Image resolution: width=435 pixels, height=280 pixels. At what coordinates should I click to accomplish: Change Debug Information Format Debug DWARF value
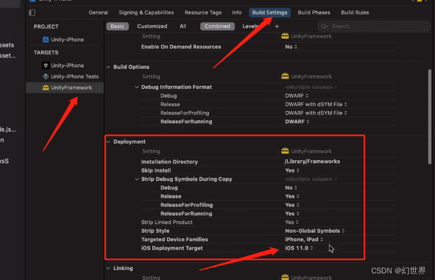pyautogui.click(x=297, y=96)
